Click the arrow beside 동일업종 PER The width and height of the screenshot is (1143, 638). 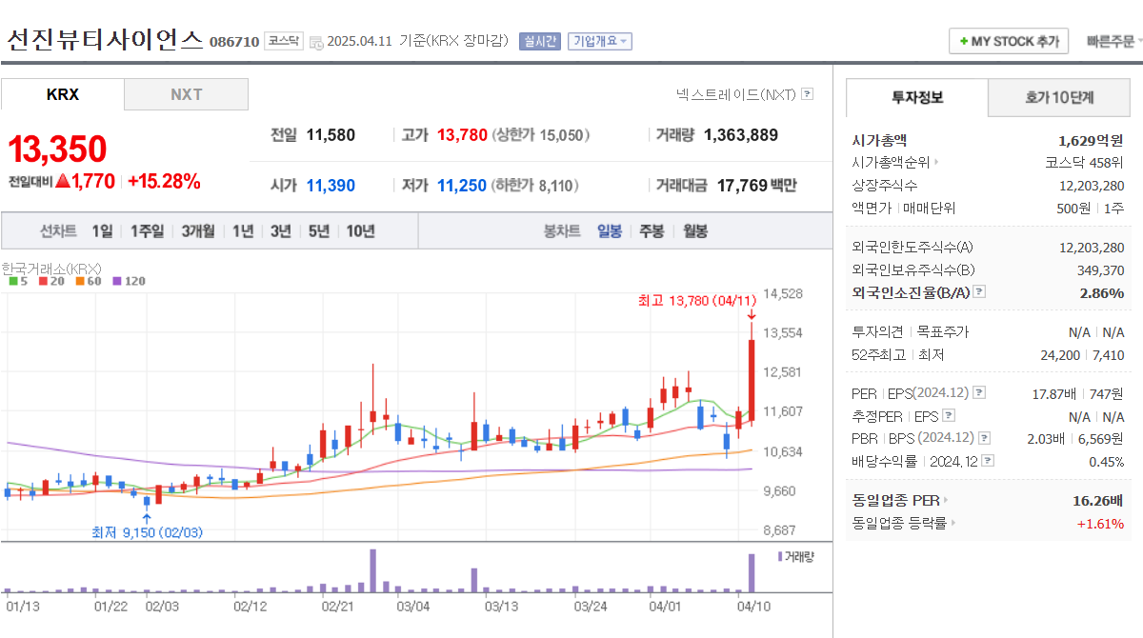pyautogui.click(x=946, y=500)
